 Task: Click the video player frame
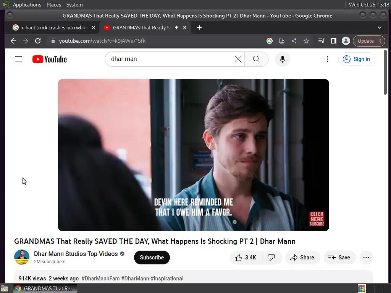coord(193,155)
